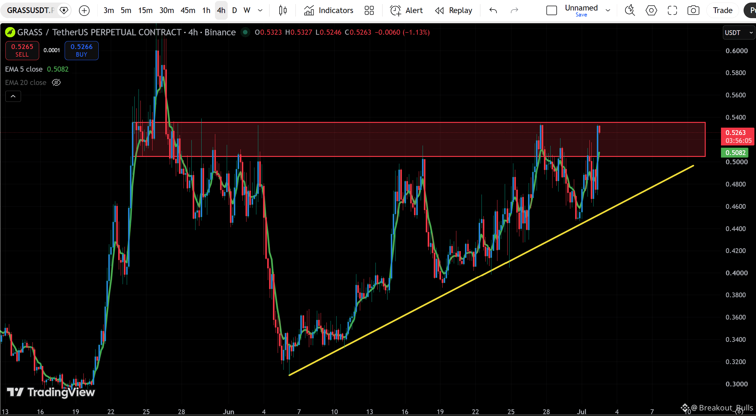Open the layout setup square icon

[552, 11]
